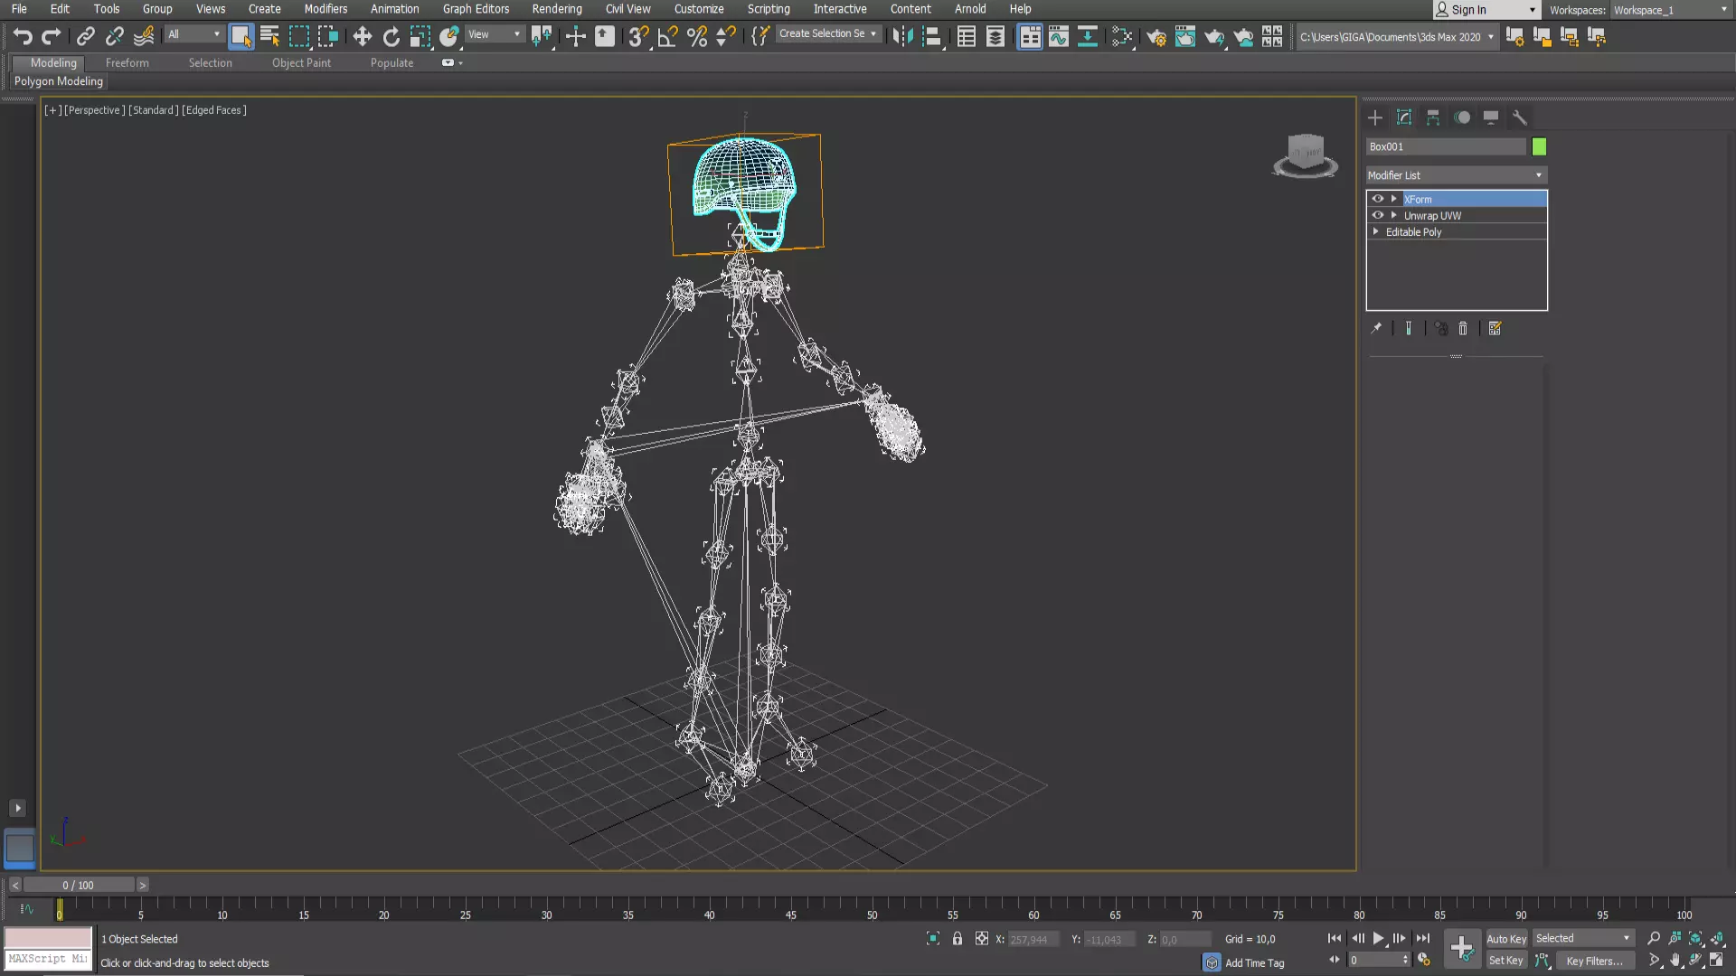Toggle visibility eye of XForm modifier
This screenshot has width=1736, height=976.
pos(1378,199)
